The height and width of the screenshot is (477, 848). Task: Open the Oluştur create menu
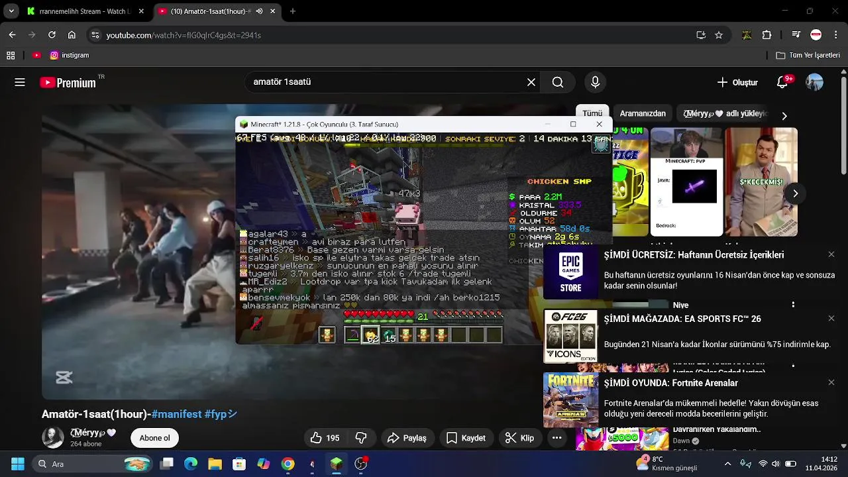737,82
